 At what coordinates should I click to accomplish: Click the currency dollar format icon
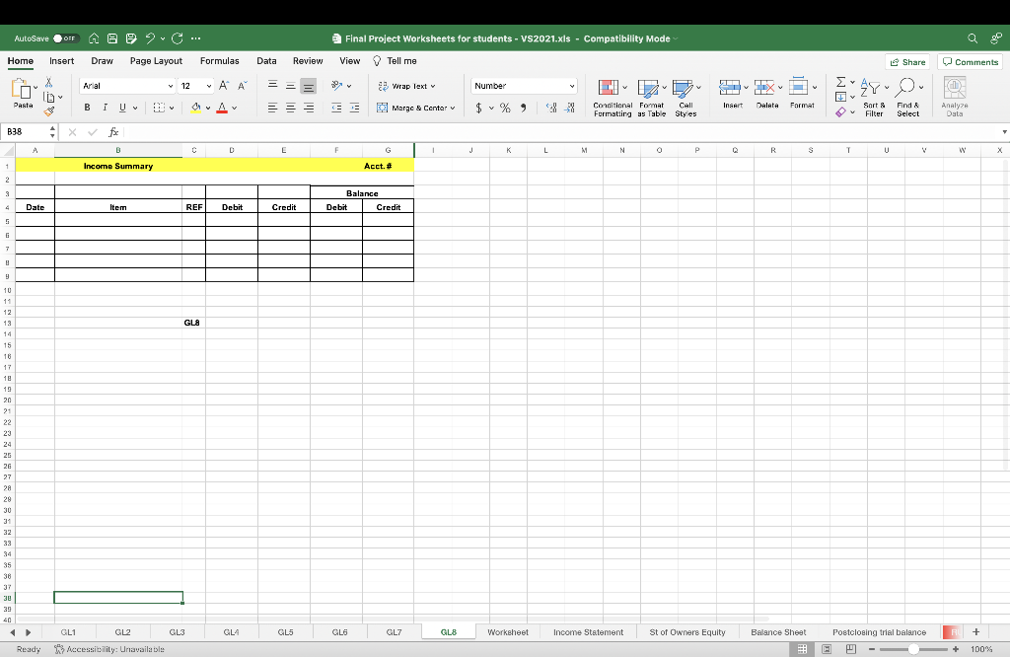pyautogui.click(x=478, y=108)
